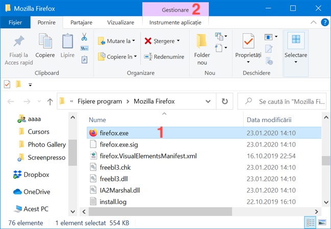This screenshot has width=331, height=229.
Task: Click the Copy path icon
Action: click(x=84, y=49)
